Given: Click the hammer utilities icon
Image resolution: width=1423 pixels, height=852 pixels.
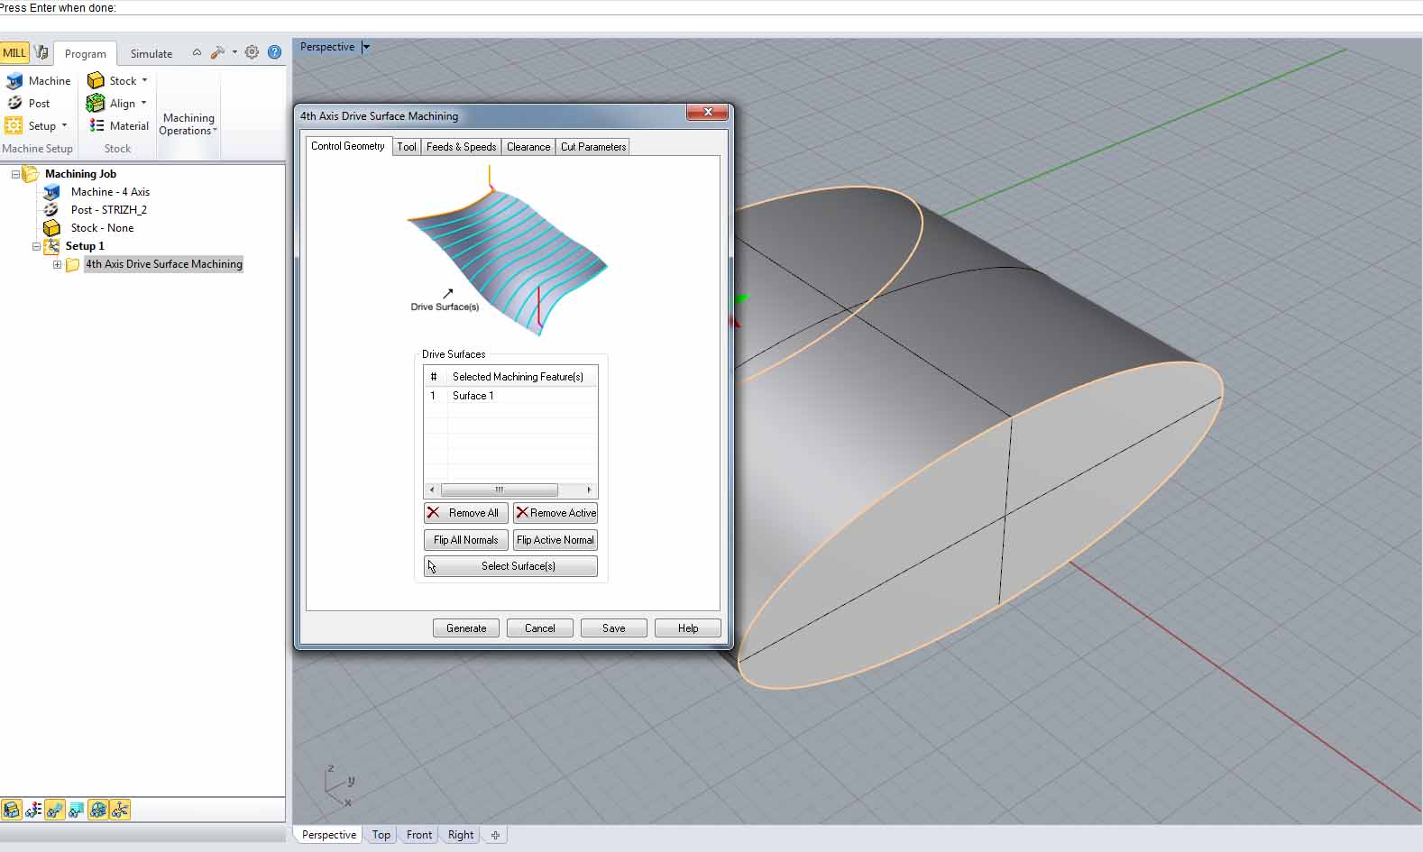Looking at the screenshot, I should pyautogui.click(x=217, y=53).
